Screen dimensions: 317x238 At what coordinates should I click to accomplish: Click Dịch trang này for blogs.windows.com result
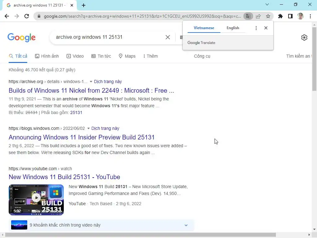105,128
